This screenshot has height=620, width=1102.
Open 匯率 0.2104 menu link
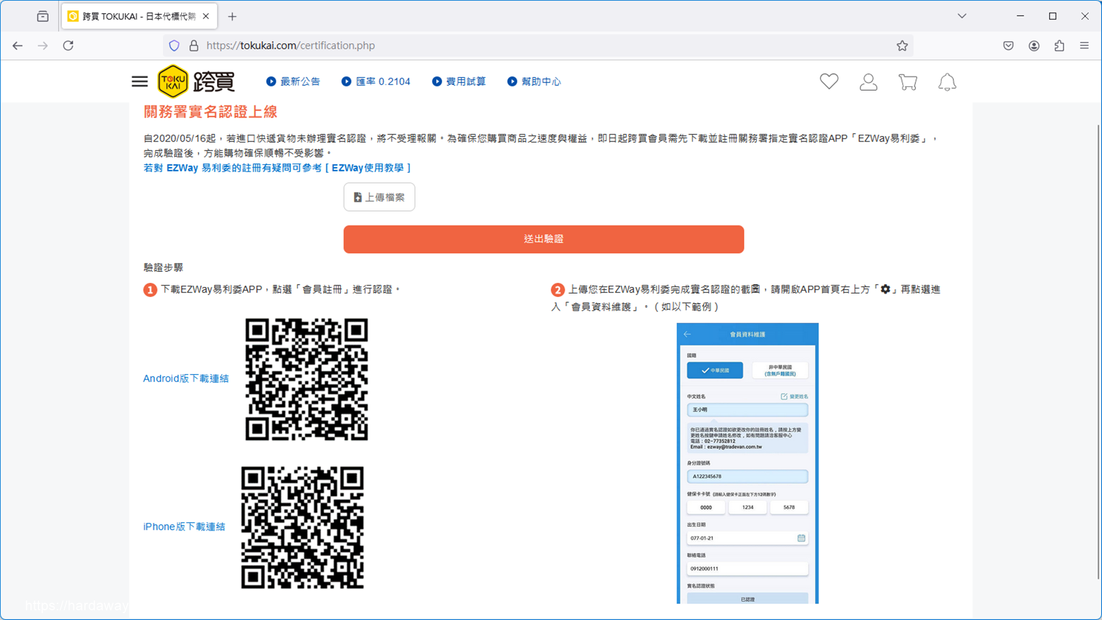pyautogui.click(x=376, y=81)
